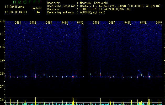Click the Ogata-vill. Akita-Pref. JAPAN location text
The image size is (165, 105).
point(120,6)
